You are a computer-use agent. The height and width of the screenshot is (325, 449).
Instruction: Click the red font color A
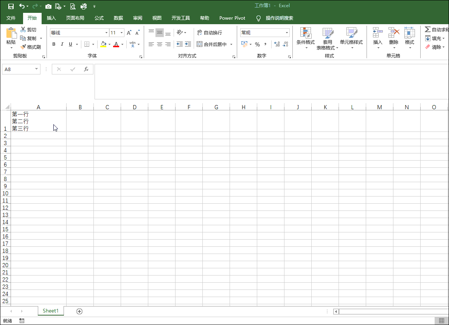point(116,44)
